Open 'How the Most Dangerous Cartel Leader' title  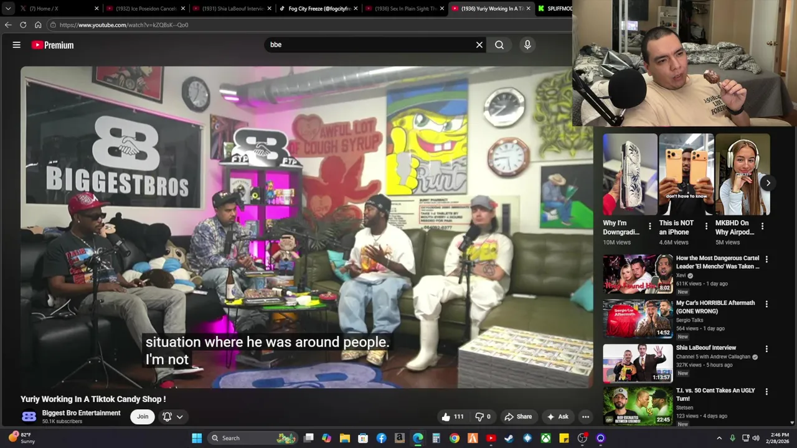click(718, 262)
